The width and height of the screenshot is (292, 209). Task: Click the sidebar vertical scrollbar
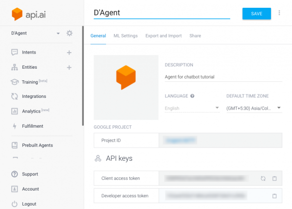click(83, 76)
